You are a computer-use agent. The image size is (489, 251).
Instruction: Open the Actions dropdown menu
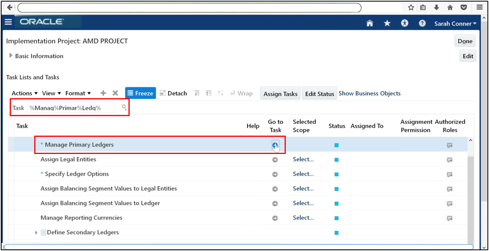point(23,93)
